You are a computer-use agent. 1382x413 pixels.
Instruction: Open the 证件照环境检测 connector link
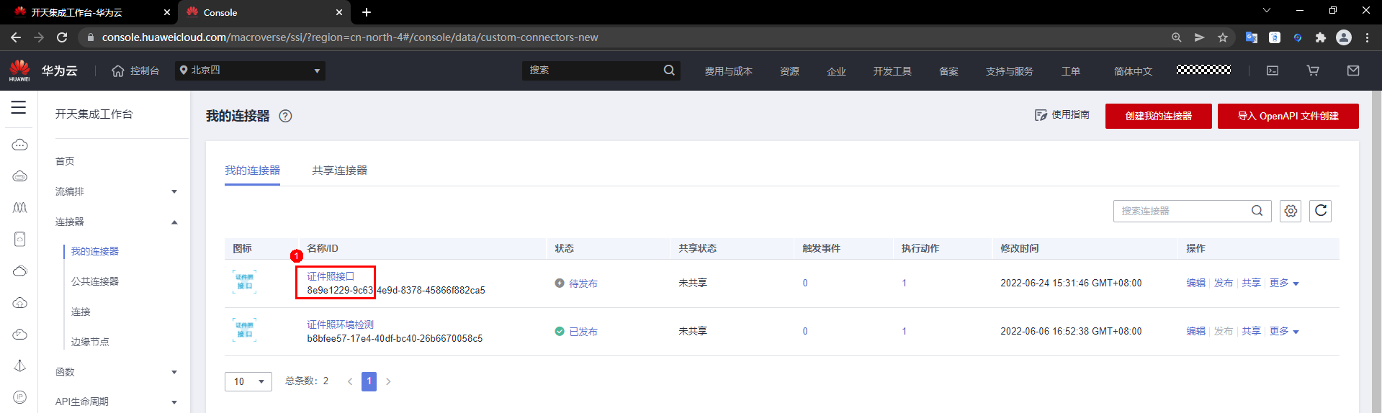(340, 324)
